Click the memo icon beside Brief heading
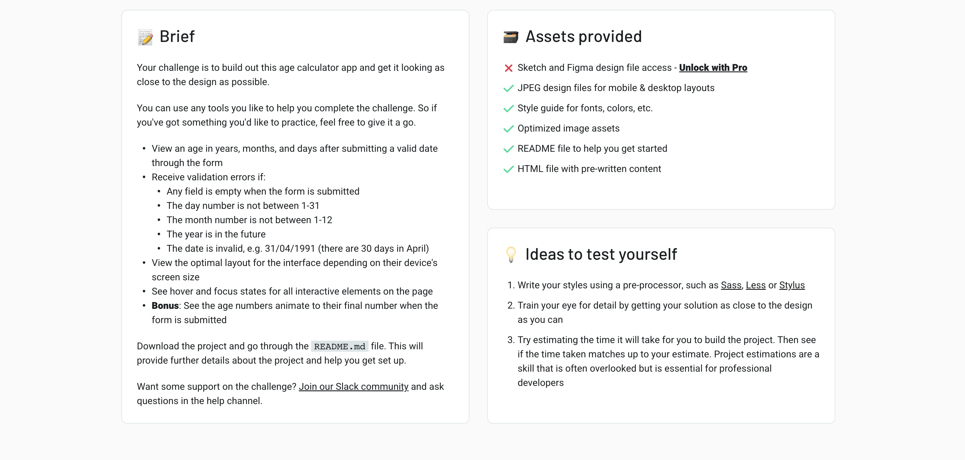This screenshot has height=460, width=965. click(x=145, y=37)
